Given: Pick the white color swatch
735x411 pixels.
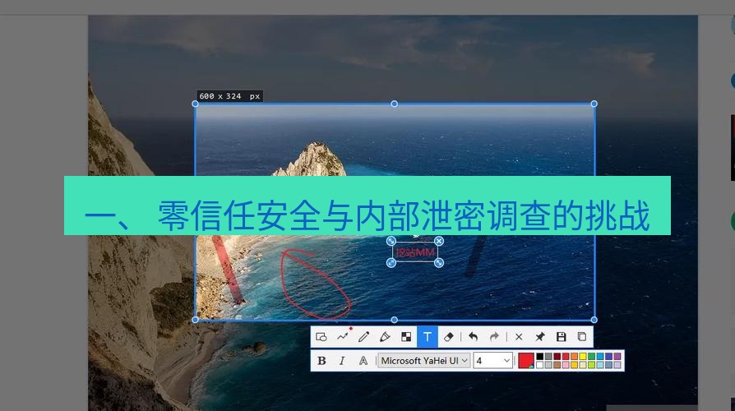Looking at the screenshot, I should tap(540, 365).
